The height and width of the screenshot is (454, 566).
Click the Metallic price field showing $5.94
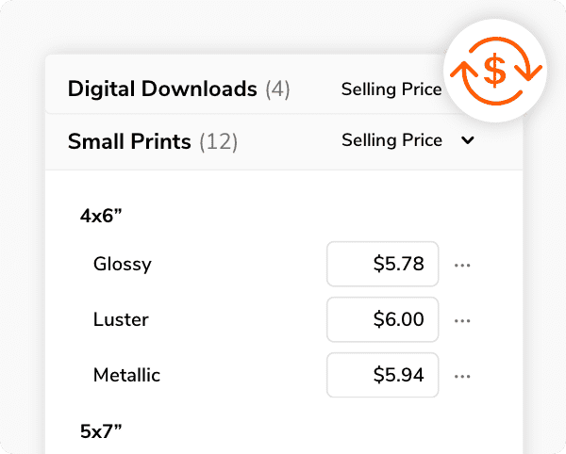pos(383,375)
